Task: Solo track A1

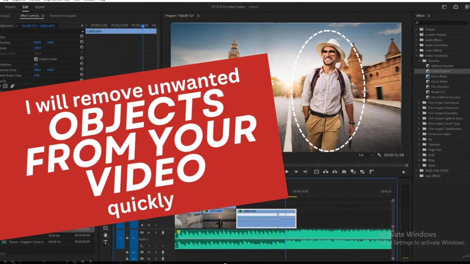Action: [156, 232]
